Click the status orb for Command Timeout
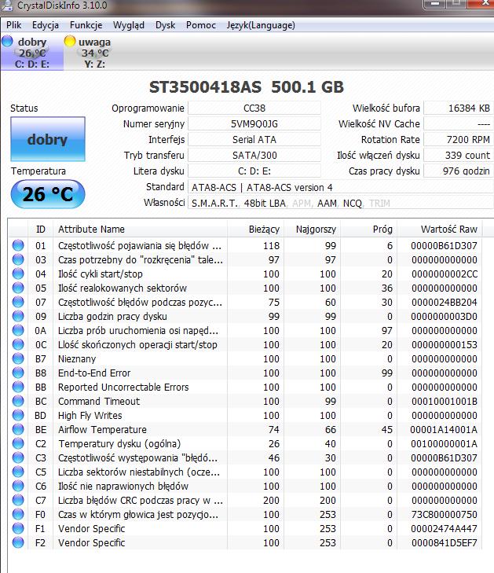Screen dimensions: 494x573 pos(18,401)
